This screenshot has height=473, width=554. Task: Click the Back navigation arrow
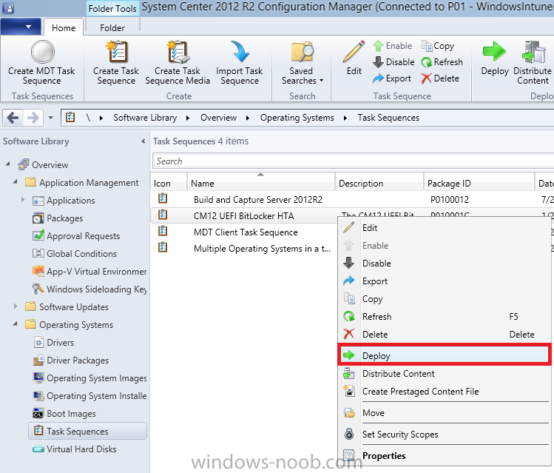coord(13,118)
